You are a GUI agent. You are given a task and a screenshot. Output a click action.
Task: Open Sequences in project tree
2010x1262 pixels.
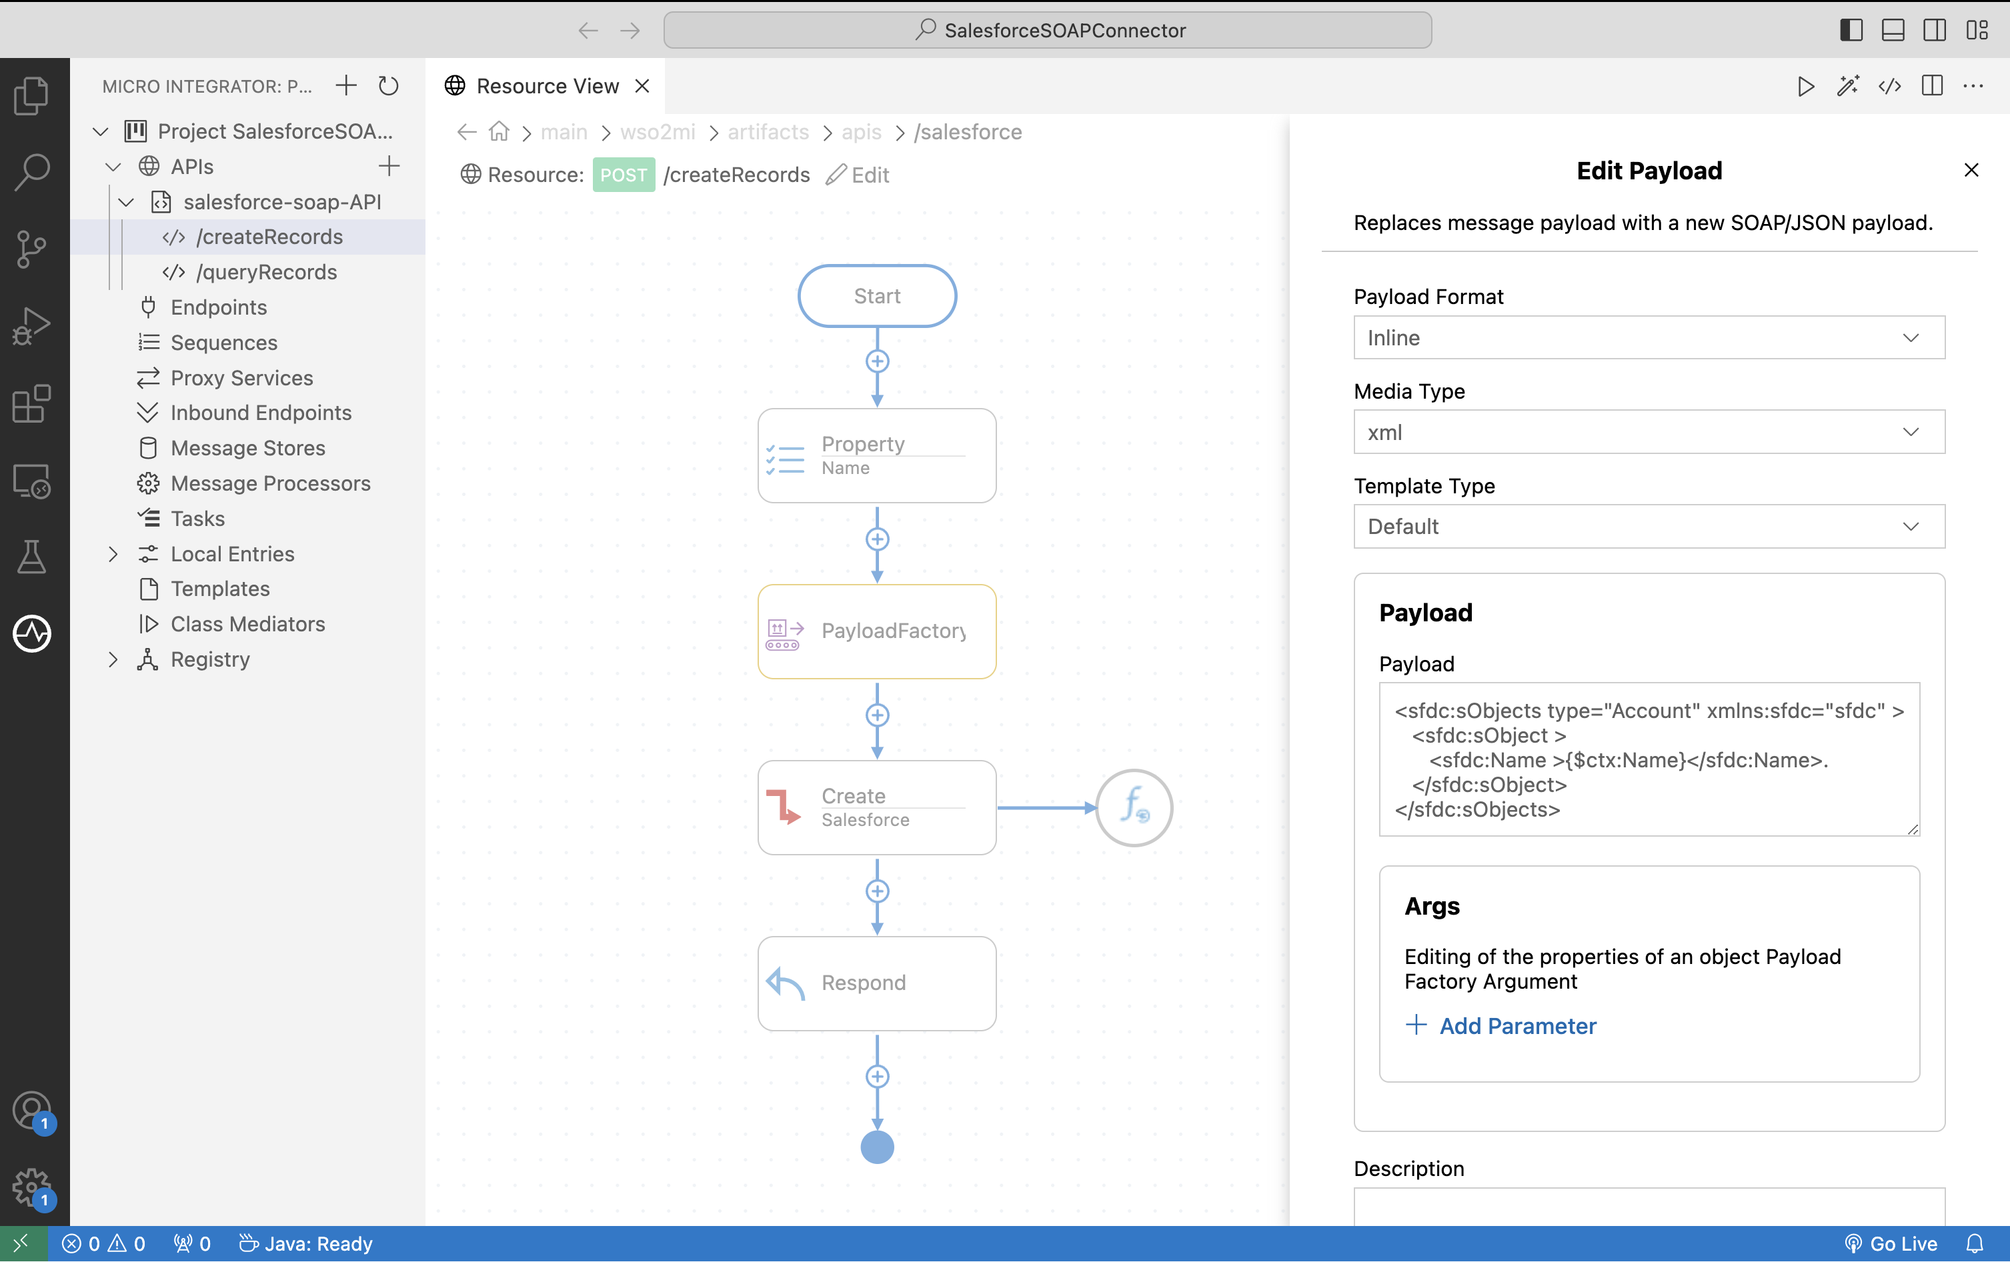pos(223,342)
